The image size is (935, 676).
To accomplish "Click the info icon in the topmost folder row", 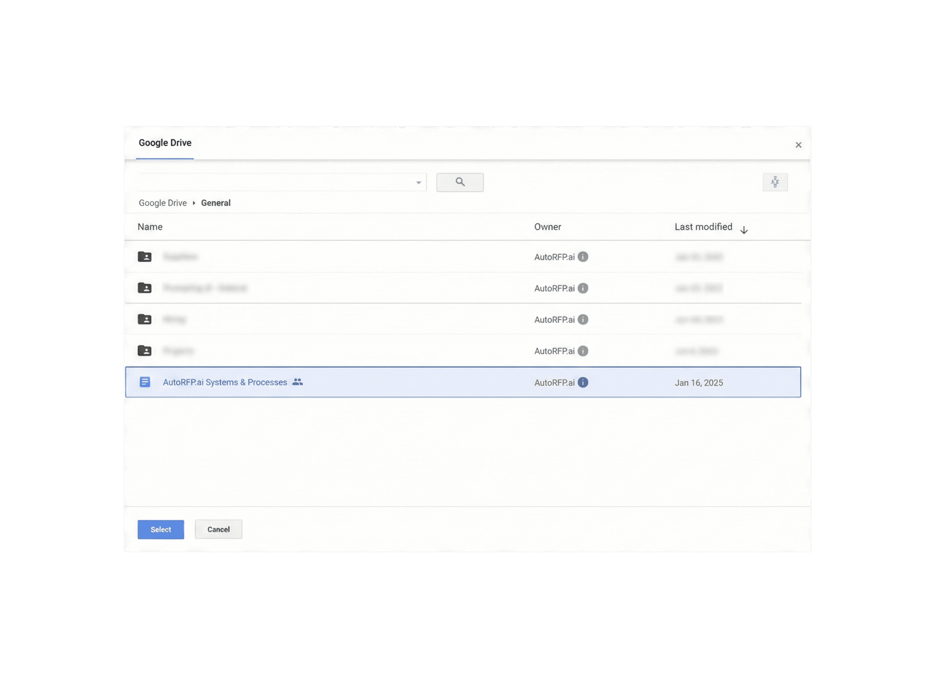I will click(583, 256).
